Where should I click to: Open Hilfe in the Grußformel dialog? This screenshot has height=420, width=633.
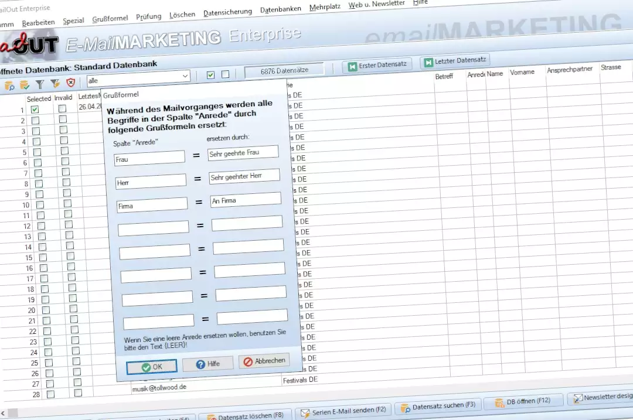click(x=207, y=364)
